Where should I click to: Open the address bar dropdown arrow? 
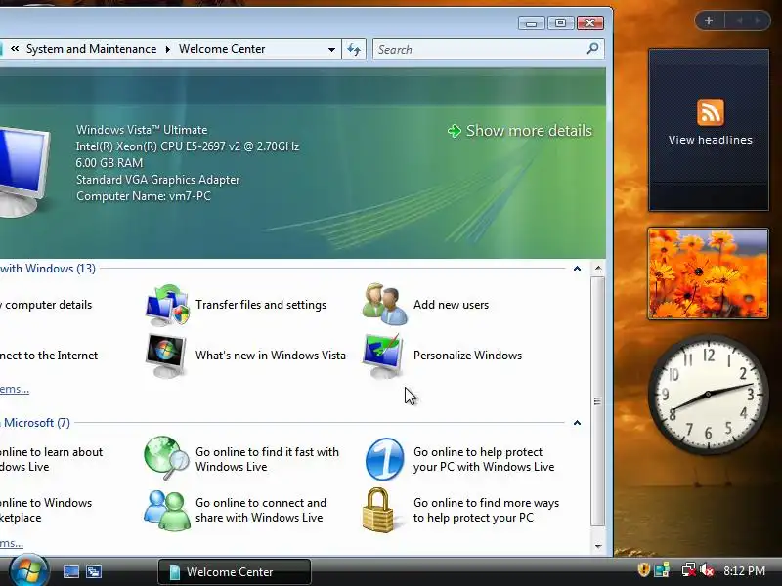click(331, 50)
